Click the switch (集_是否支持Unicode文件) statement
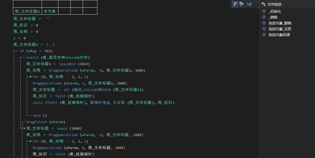 tap(58, 57)
